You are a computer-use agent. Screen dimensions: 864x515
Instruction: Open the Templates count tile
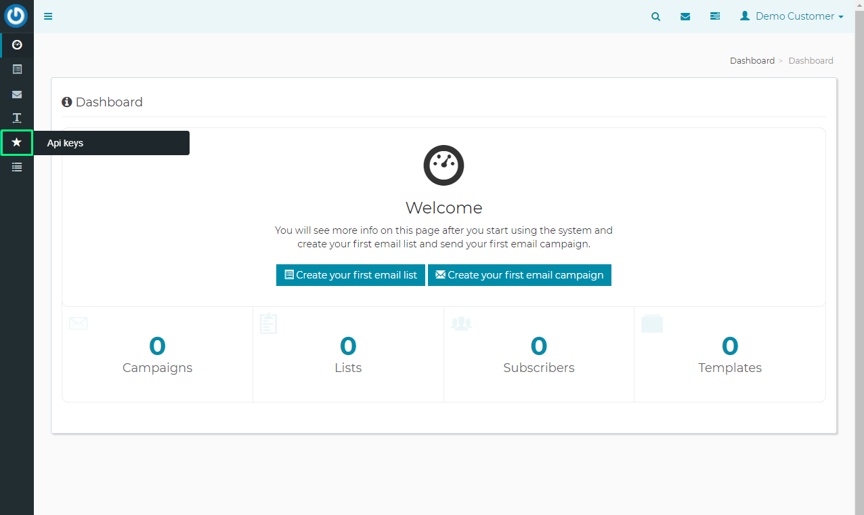point(730,354)
